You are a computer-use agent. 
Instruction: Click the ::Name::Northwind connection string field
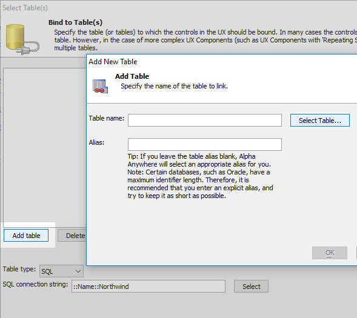[148, 286]
